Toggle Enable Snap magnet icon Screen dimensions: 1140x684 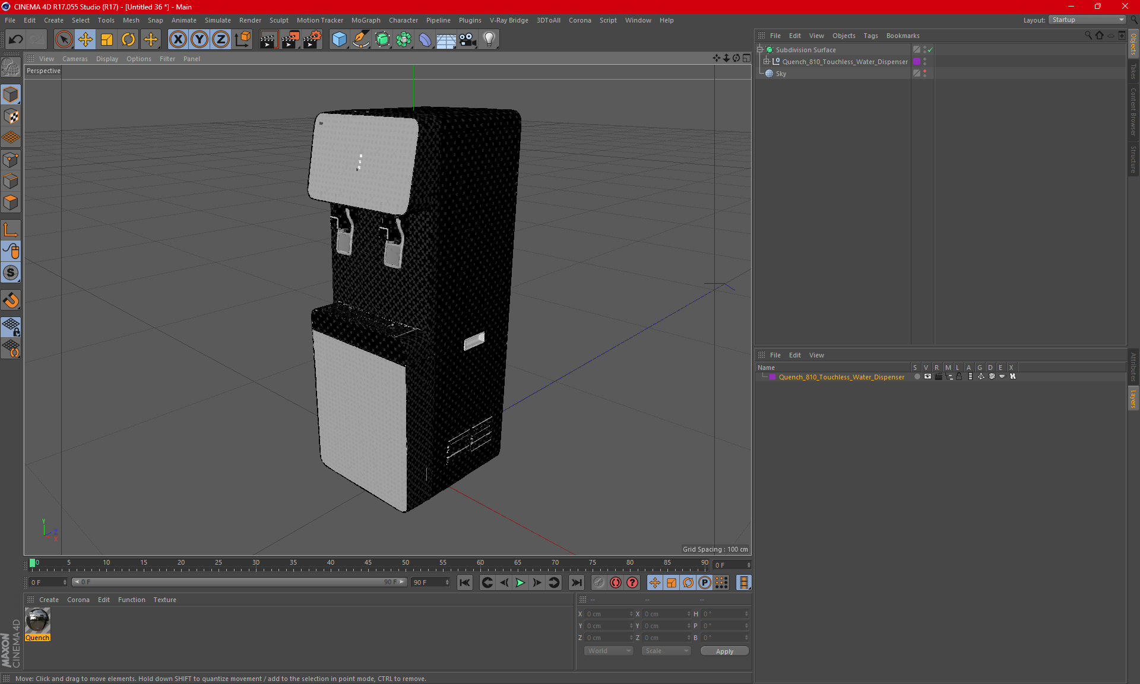point(11,300)
